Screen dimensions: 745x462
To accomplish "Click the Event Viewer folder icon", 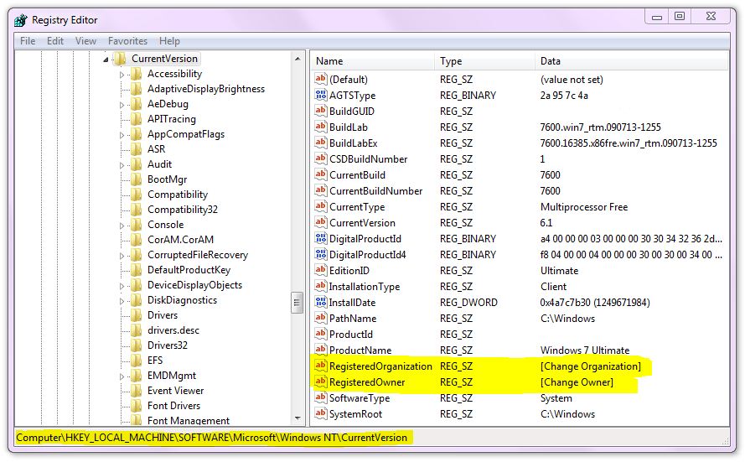I will 137,391.
